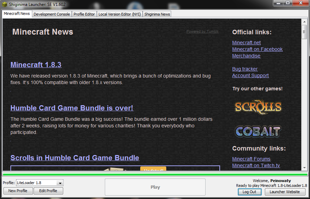310x199 pixels.
Task: Click the Welcome, Peinowaty text
Action: 272,181
